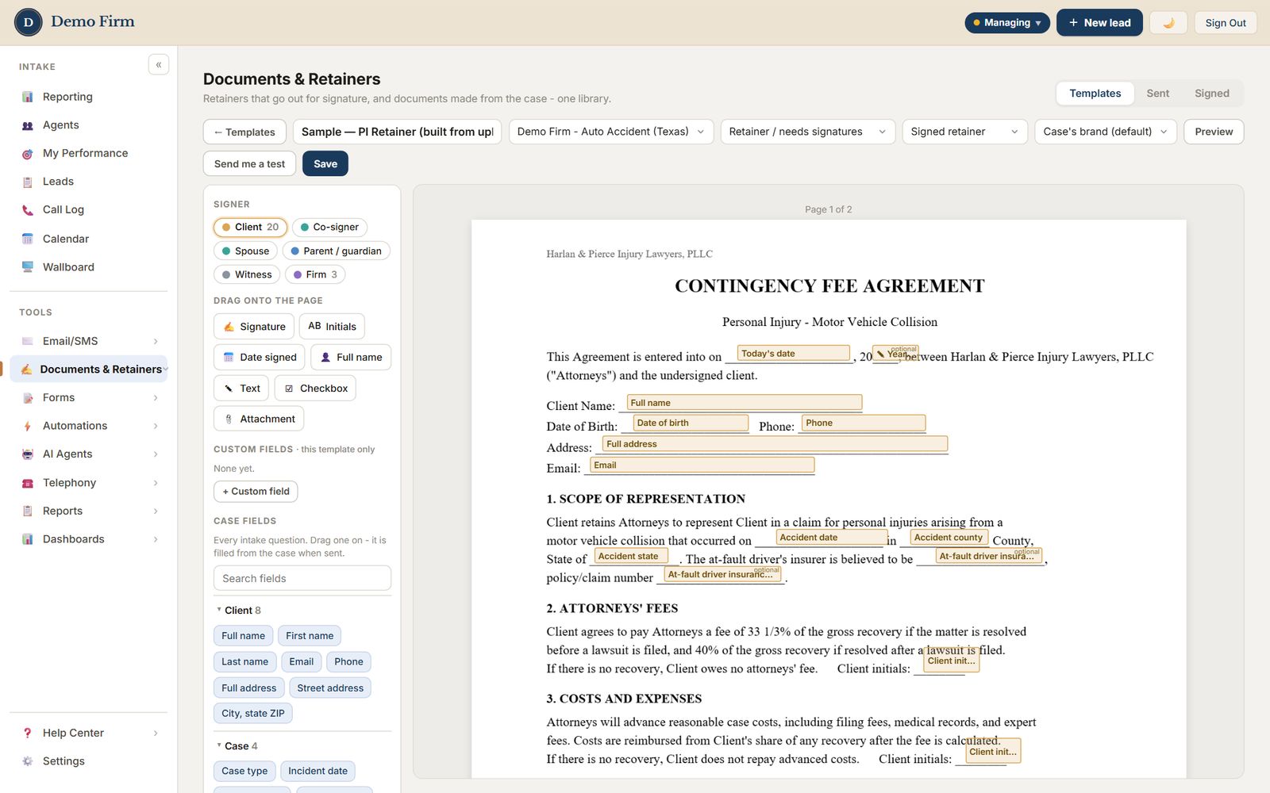Open Email/SMS in the sidebar

point(88,341)
